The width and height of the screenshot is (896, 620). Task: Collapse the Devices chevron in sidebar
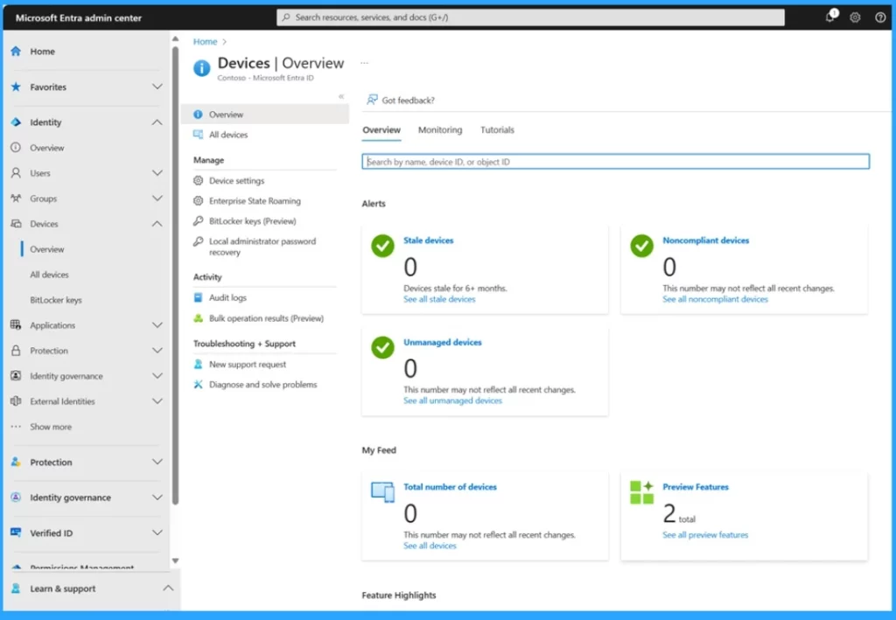pos(157,224)
